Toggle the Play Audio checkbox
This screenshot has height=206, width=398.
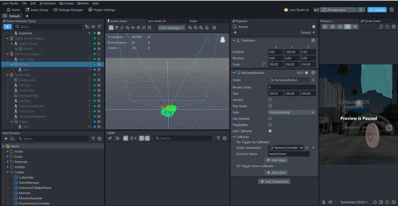pos(270,106)
